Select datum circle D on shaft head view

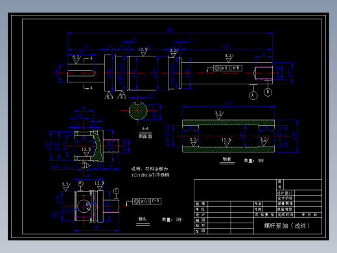click(80, 184)
